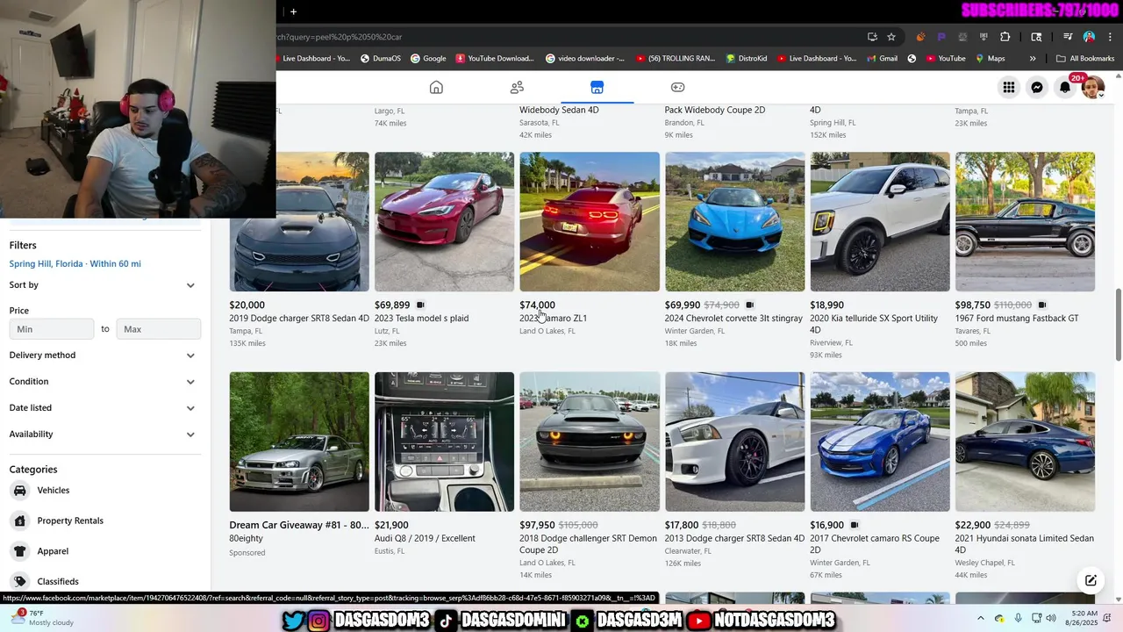
Task: Click video icon beside $69,899 price
Action: 420,305
